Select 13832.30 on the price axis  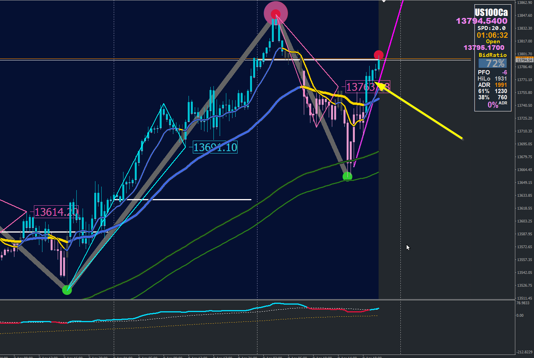[x=524, y=28]
